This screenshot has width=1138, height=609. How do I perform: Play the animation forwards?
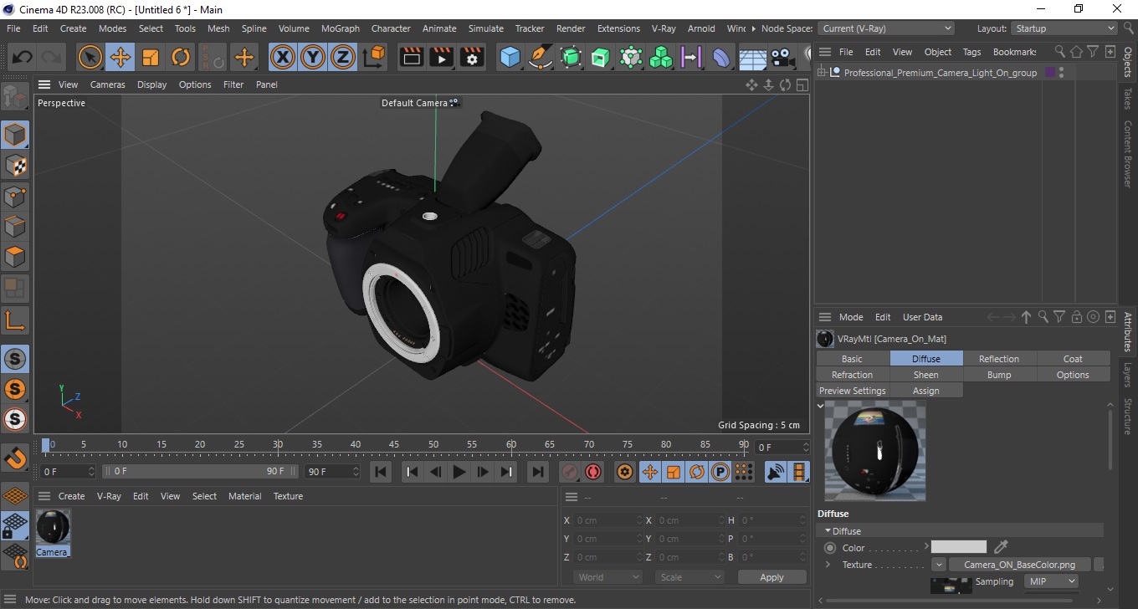pos(459,472)
